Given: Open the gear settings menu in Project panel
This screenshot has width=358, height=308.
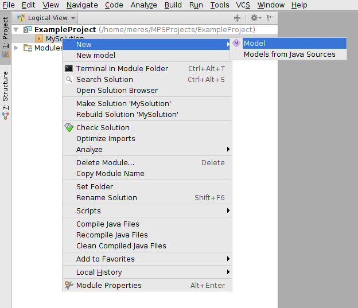Looking at the screenshot, I should point(256,18).
